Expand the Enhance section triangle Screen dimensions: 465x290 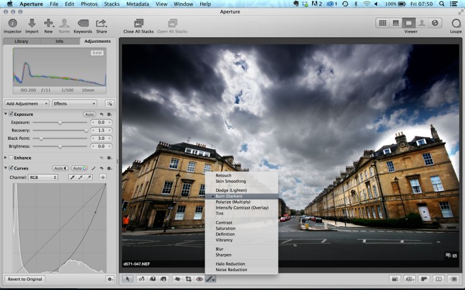click(5, 158)
